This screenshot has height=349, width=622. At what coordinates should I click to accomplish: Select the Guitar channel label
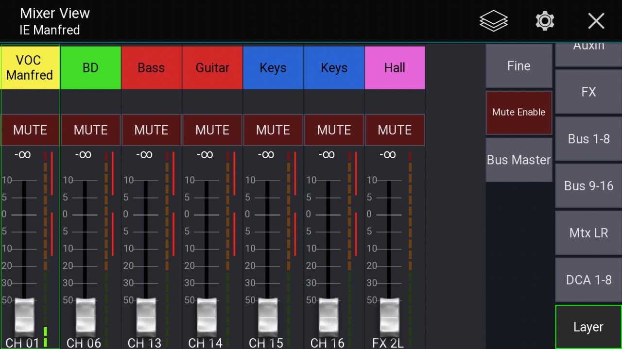click(212, 68)
